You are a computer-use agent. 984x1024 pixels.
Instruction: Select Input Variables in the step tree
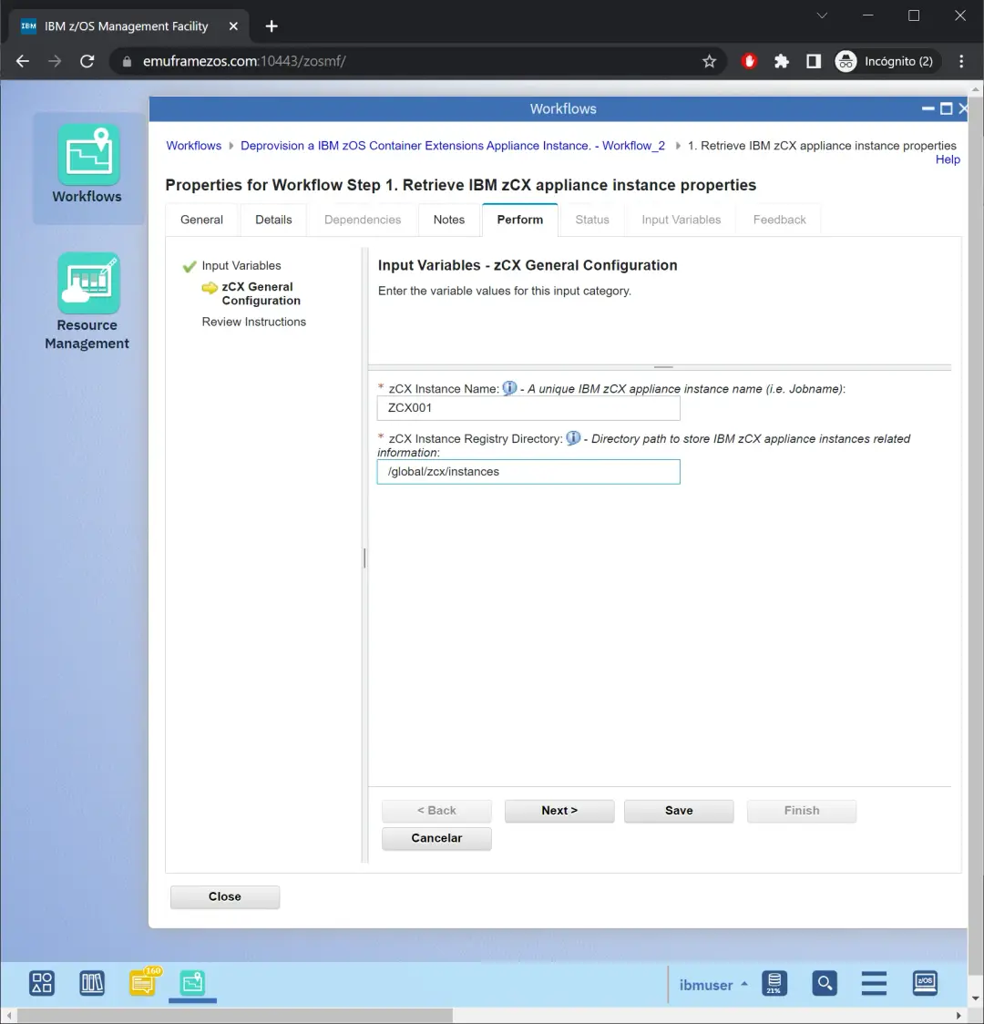tap(241, 265)
